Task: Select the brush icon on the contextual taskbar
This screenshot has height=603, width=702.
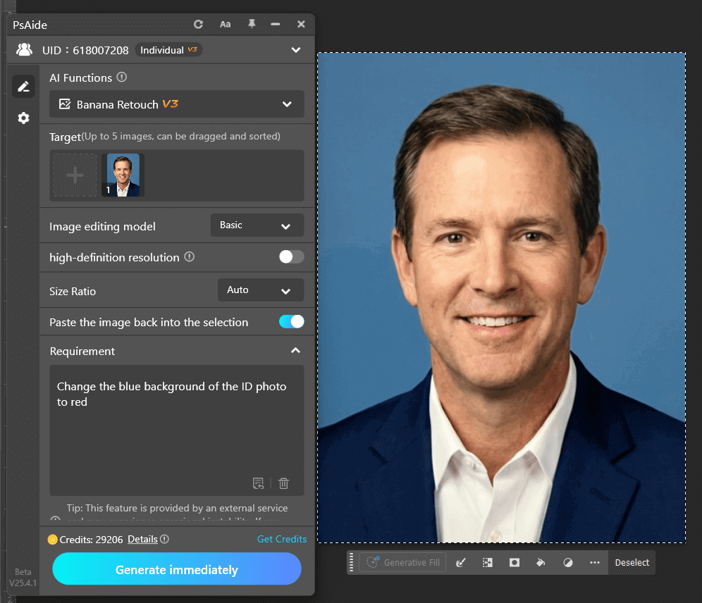Action: (x=461, y=562)
